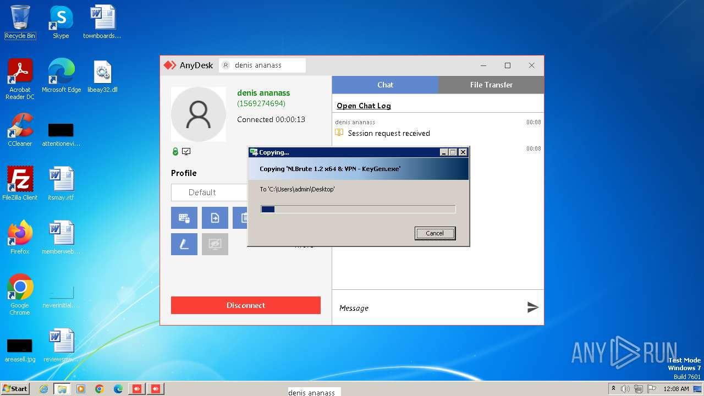The height and width of the screenshot is (396, 704).
Task: Click the CCleaner desktop shortcut
Action: point(20,130)
